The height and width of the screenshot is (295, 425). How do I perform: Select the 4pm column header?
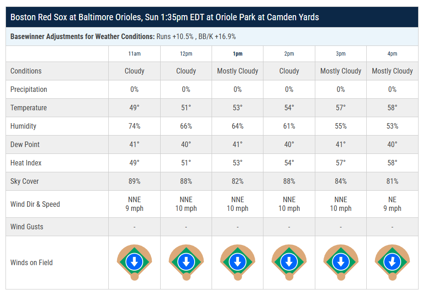pos(392,54)
